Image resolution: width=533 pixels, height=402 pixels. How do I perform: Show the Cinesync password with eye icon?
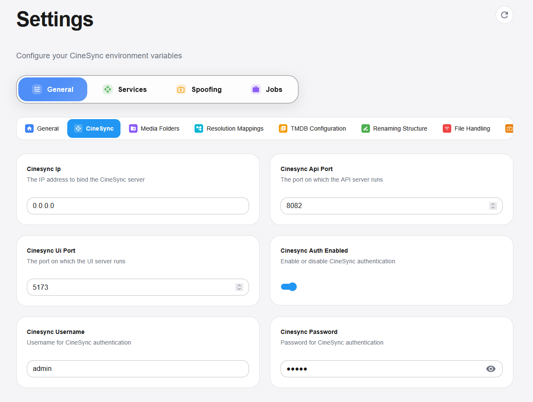[491, 369]
